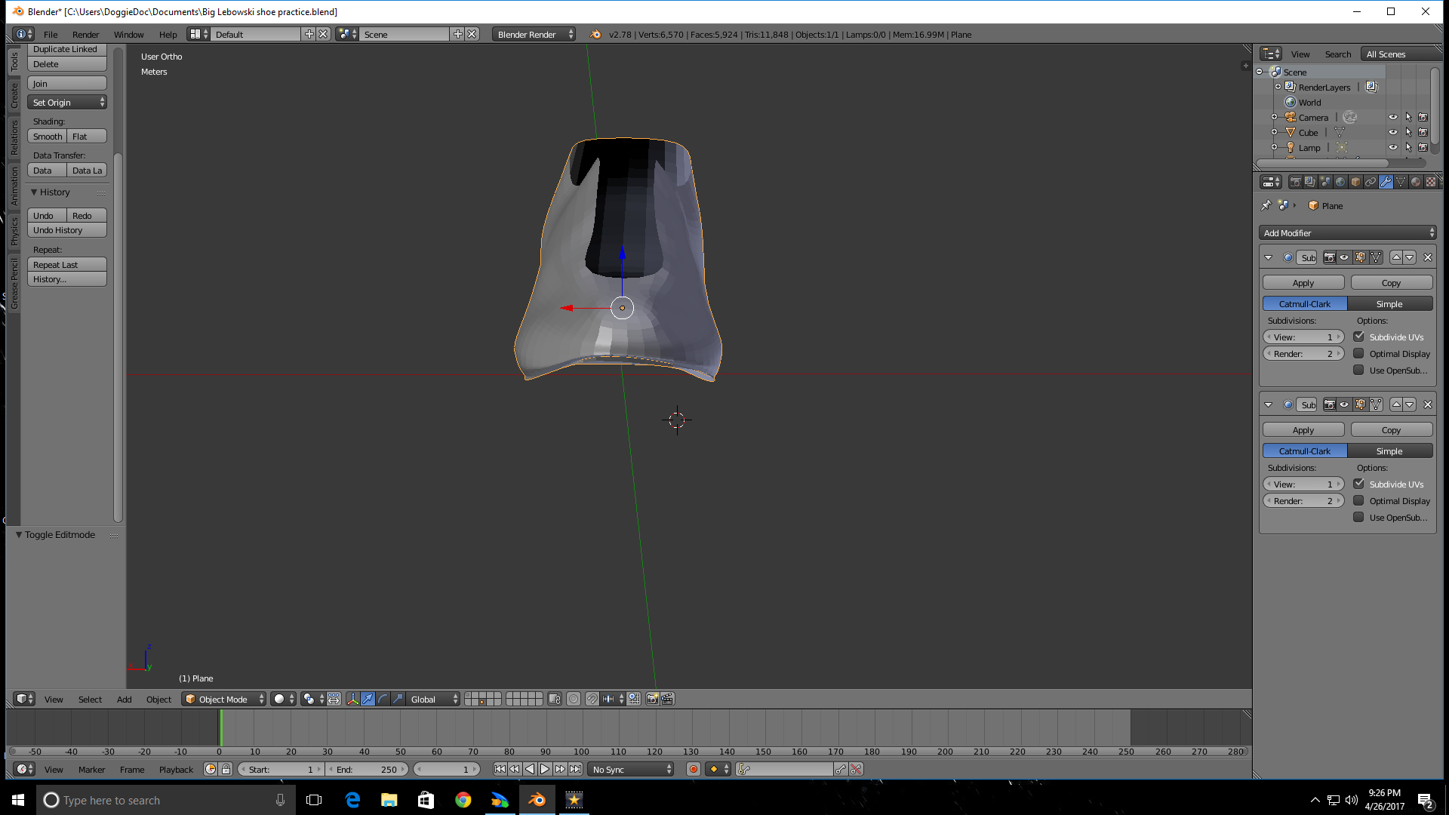
Task: Adjust the View subdivisions field in first modifier
Action: click(1304, 337)
